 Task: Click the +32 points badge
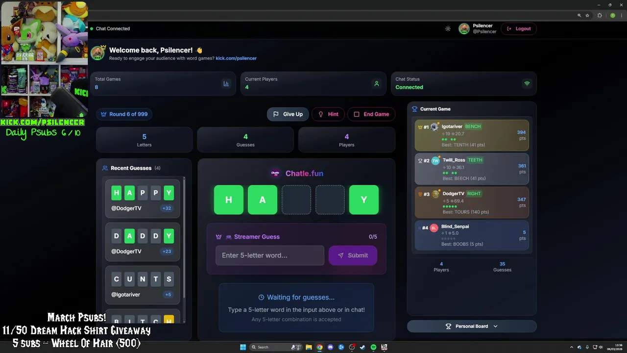tap(167, 208)
